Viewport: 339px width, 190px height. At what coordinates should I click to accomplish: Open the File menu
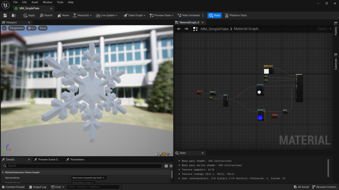(16, 2)
